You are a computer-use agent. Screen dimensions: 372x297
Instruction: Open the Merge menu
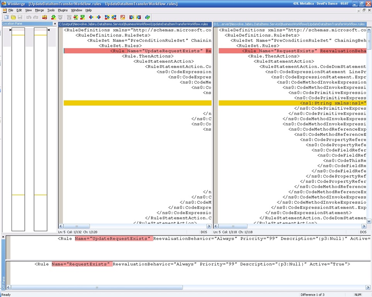(39, 10)
